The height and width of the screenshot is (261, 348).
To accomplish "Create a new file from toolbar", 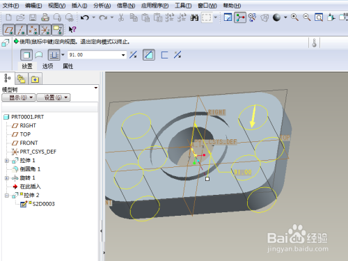I will click(8, 17).
